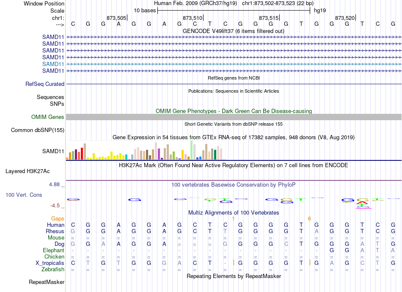Image resolution: width=402 pixels, height=292 pixels.
Task: Click the 873,515 coordinate marker
Action: [269, 18]
